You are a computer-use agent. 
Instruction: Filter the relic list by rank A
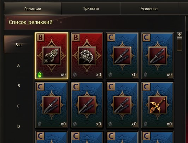coord(18,65)
